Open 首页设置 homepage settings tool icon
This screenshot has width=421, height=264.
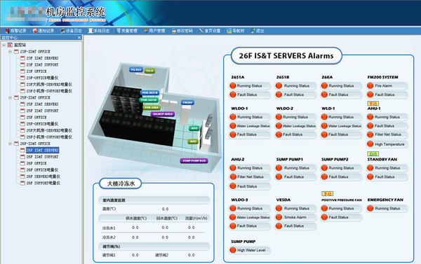point(201,31)
